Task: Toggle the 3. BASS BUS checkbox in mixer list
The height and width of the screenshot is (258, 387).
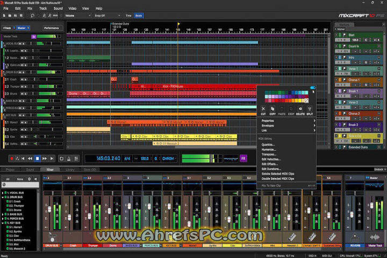Action: coord(6,214)
